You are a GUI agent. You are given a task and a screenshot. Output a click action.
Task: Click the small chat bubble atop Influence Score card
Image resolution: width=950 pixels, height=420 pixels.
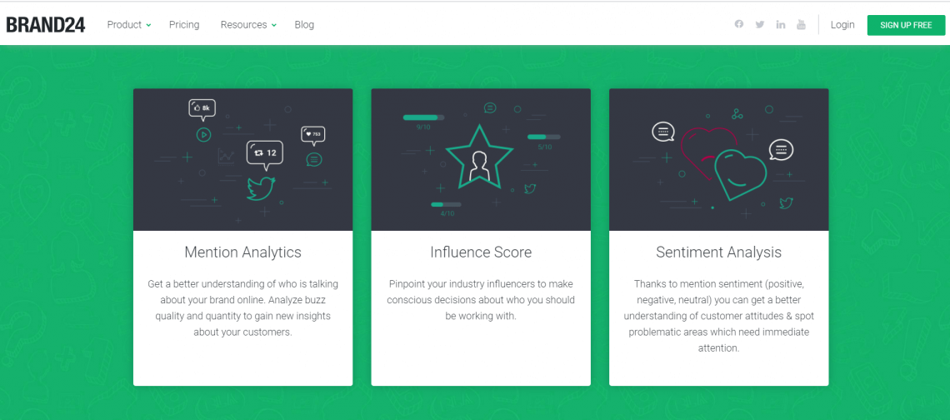490,108
